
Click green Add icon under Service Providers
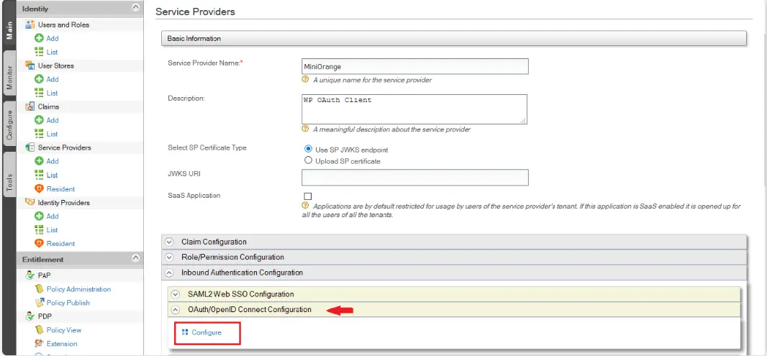[39, 161]
